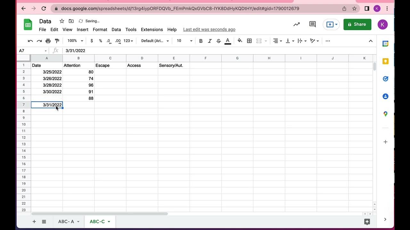Click the green Share button
Screen dimensions: 410x230
tap(357, 24)
